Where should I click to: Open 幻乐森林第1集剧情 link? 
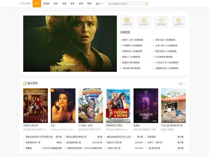[164, 57]
